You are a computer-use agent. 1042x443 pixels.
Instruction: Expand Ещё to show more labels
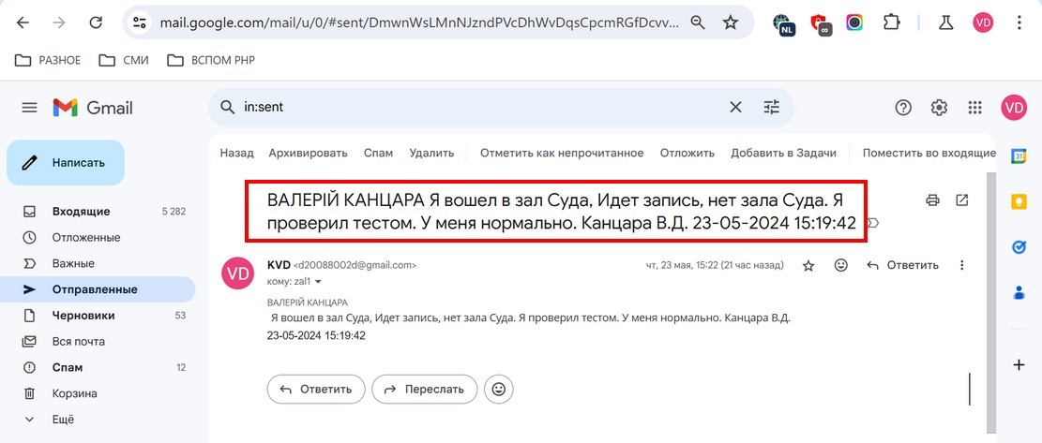[x=63, y=420]
